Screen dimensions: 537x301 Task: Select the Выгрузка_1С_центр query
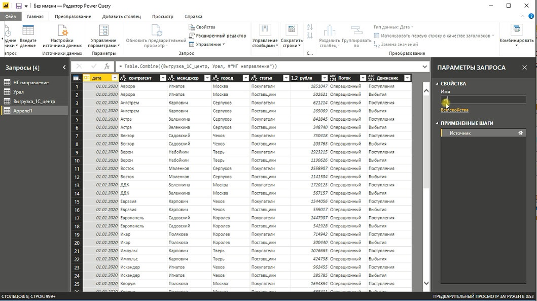click(34, 102)
